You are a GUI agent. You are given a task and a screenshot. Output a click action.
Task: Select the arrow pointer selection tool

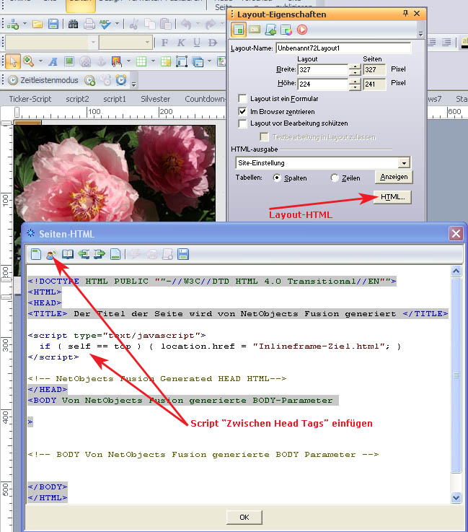[12, 61]
